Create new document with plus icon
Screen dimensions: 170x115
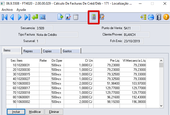(60, 17)
